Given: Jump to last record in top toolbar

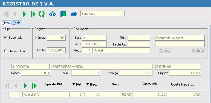Looking at the screenshot, I should click(x=33, y=14).
